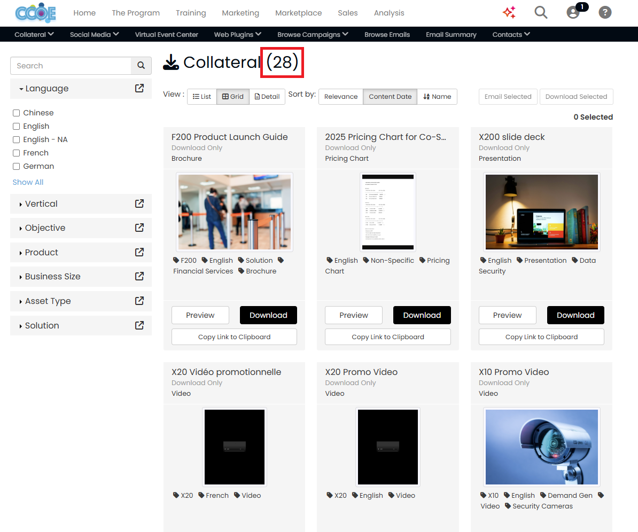Click the Presentation tag on X200 slide deck
Image resolution: width=638 pixels, height=532 pixels.
[x=542, y=260]
